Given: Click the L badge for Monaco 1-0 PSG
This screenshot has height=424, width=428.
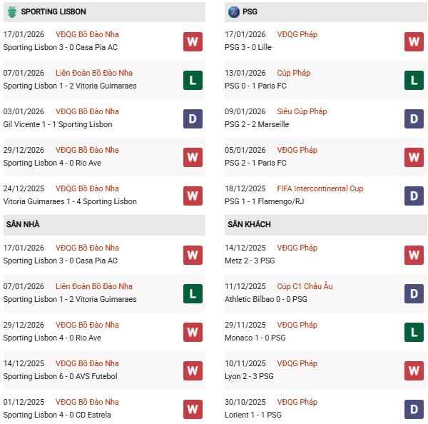Looking at the screenshot, I should tap(414, 332).
